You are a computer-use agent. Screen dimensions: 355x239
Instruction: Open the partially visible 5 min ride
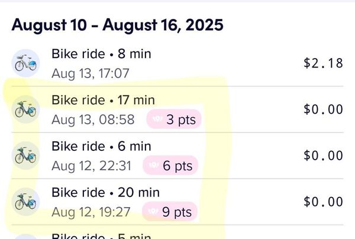click(101, 235)
